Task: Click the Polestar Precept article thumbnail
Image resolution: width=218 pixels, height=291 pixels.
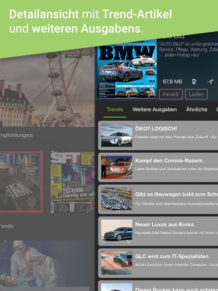Action: [117, 135]
